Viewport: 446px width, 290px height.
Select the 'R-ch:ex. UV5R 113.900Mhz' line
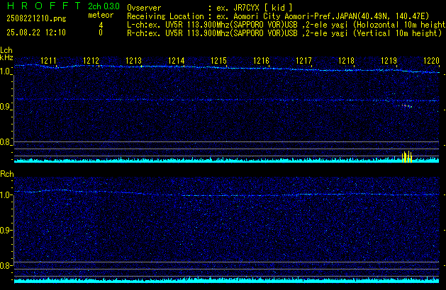(x=284, y=33)
